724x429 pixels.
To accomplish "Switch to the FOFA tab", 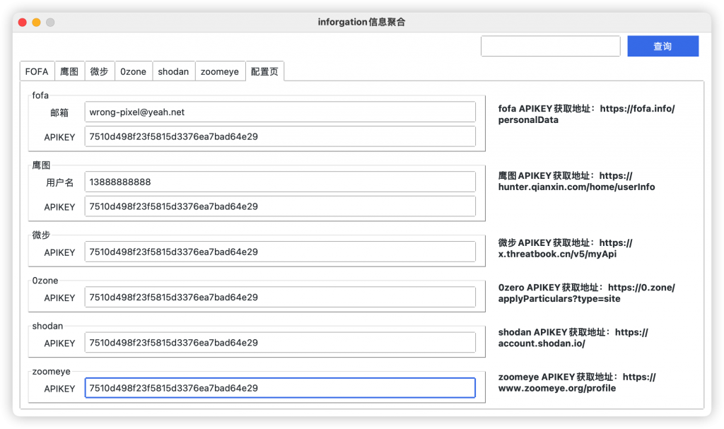I will [36, 71].
